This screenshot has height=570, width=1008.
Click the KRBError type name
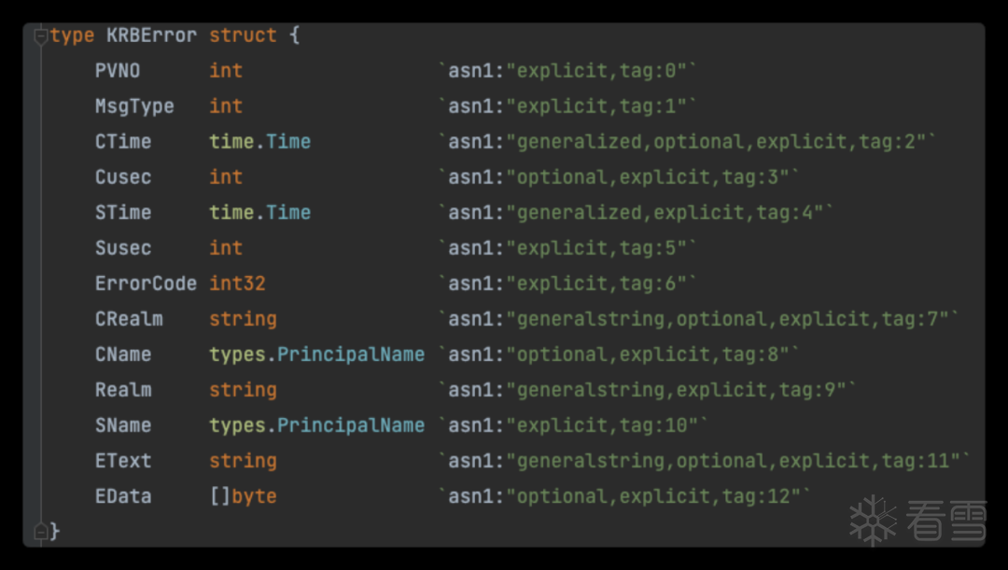tap(151, 35)
